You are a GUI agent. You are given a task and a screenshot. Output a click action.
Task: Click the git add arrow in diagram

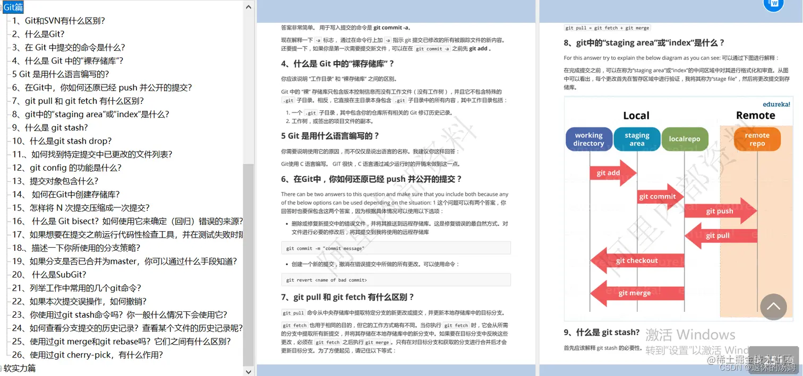tap(613, 173)
